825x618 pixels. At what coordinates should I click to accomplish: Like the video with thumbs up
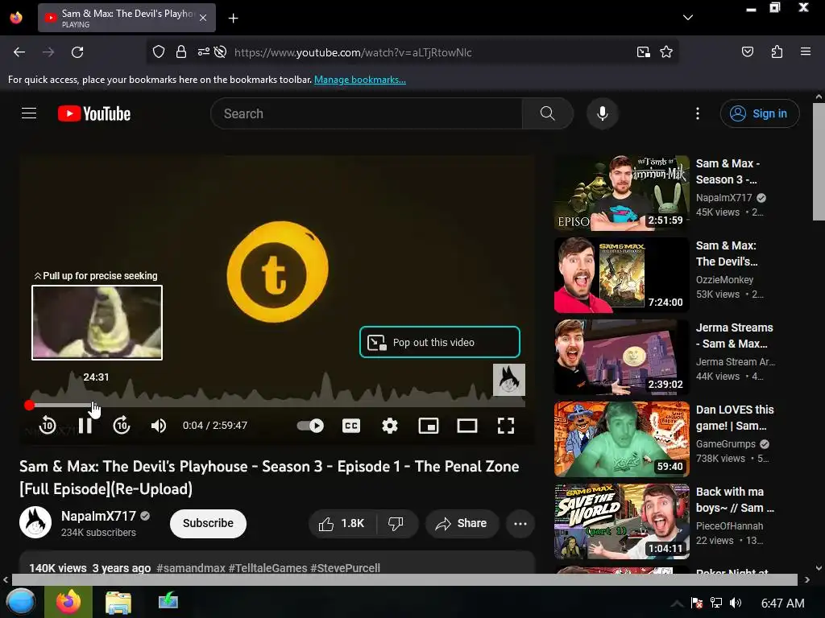tap(342, 523)
